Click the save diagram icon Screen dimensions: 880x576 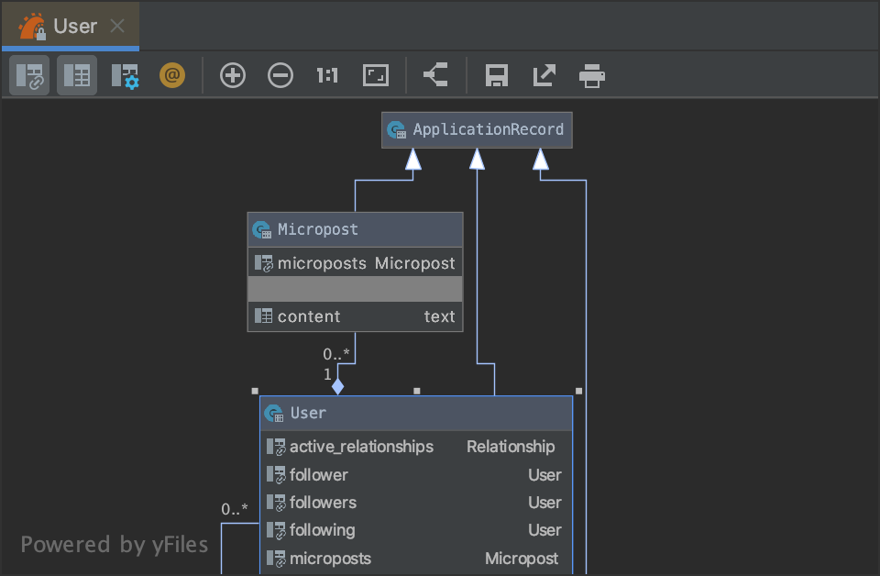tap(496, 75)
